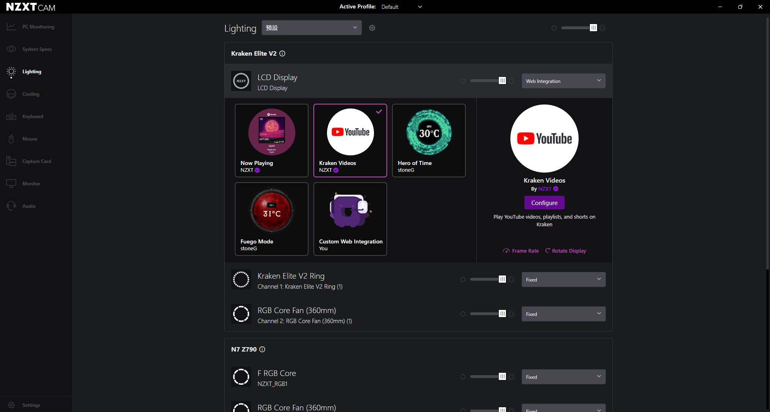770x412 pixels.
Task: Go to System Specs in sidebar
Action: pyautogui.click(x=36, y=49)
